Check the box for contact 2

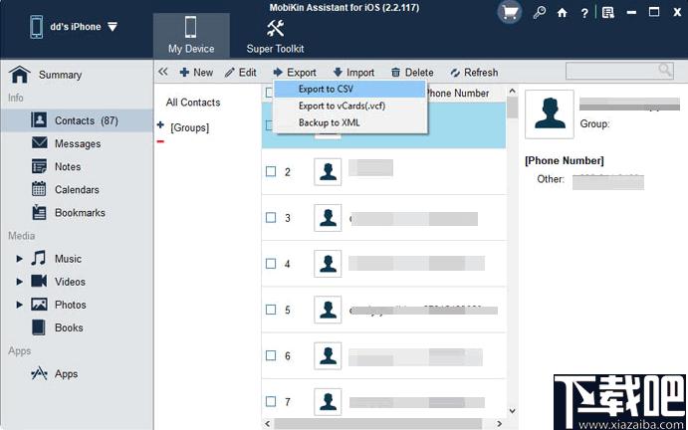click(271, 171)
